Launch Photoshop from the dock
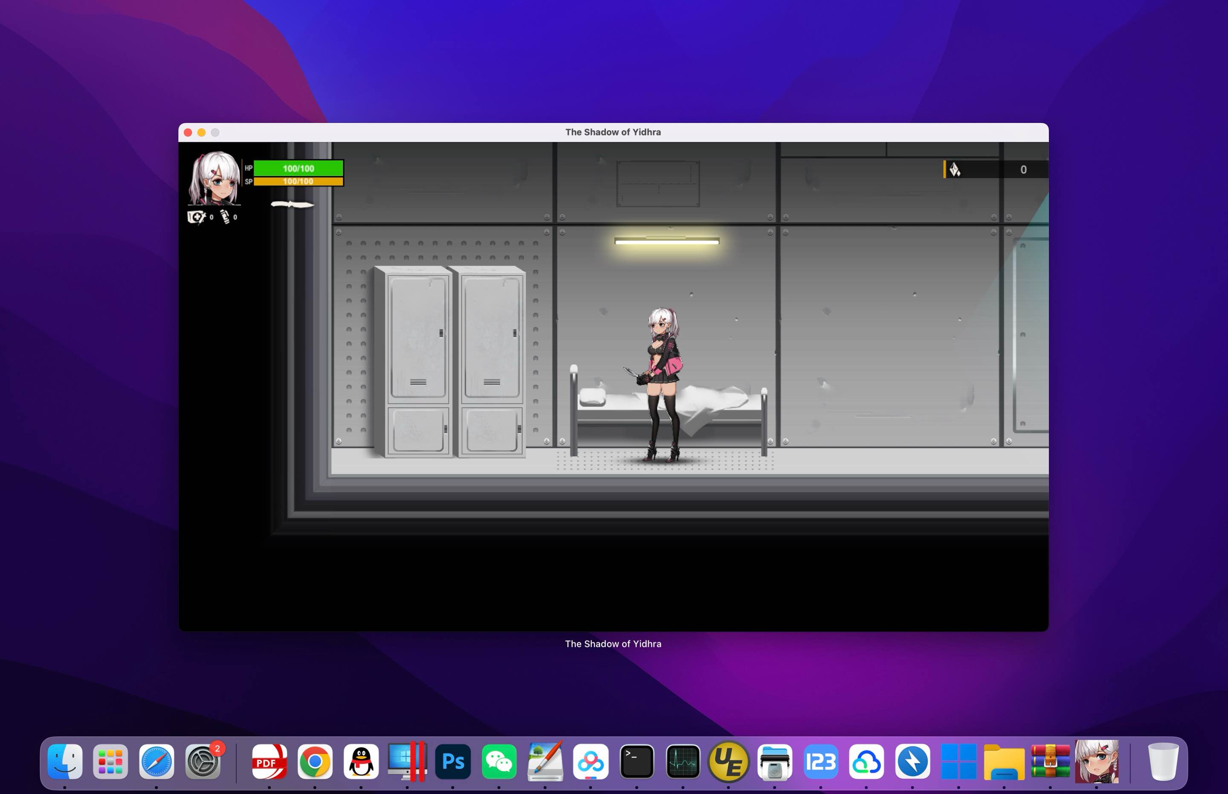Viewport: 1228px width, 794px height. click(453, 761)
